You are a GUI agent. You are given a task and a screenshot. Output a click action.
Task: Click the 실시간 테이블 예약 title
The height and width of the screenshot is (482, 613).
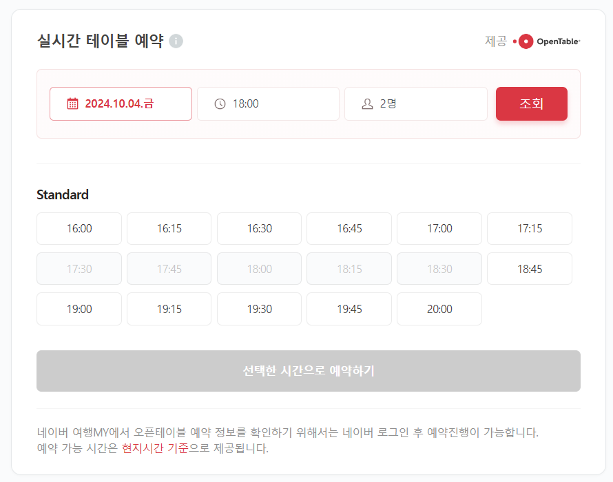click(x=100, y=41)
